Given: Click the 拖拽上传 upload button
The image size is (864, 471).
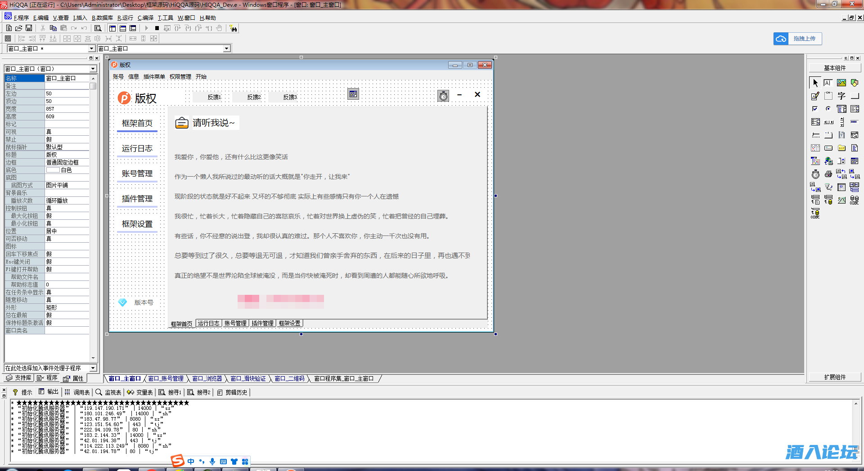Looking at the screenshot, I should click(x=804, y=39).
